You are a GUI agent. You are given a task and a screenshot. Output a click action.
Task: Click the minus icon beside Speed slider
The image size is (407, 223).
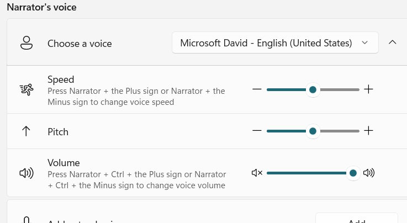pyautogui.click(x=257, y=89)
